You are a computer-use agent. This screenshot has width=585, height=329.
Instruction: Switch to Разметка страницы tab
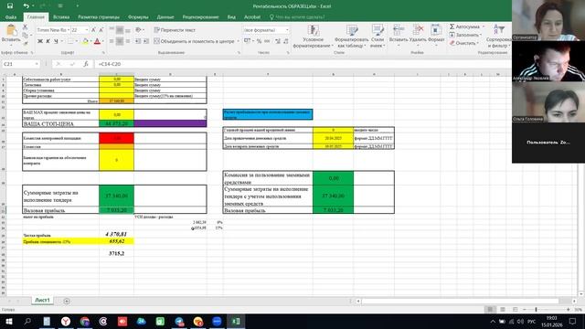[99, 16]
